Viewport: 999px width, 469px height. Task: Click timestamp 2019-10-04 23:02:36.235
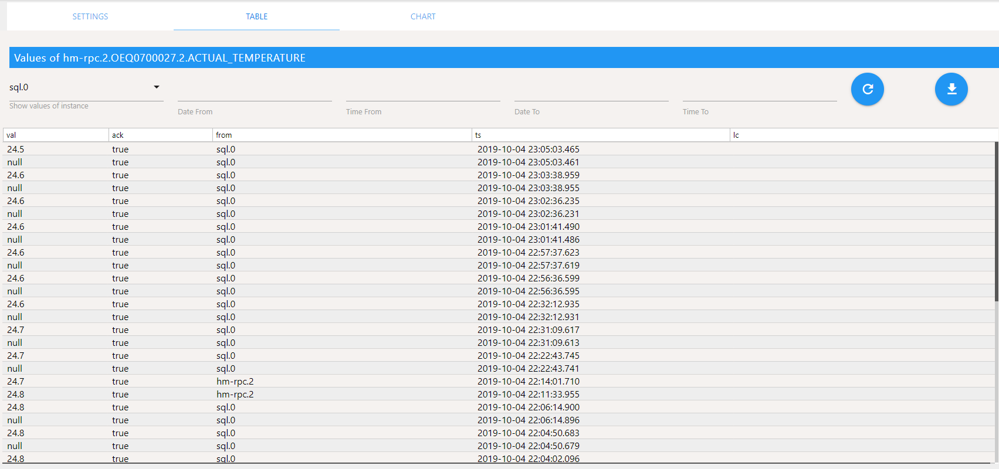point(529,201)
